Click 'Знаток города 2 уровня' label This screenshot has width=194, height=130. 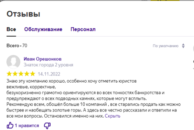[x=48, y=65]
